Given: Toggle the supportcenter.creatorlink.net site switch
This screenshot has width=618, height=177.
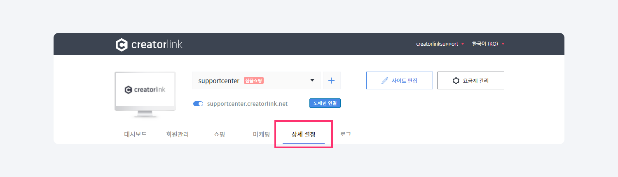Looking at the screenshot, I should point(198,104).
